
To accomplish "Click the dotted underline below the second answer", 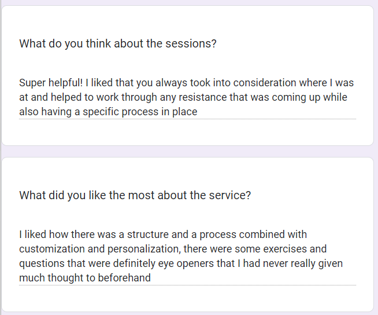I will (187, 285).
